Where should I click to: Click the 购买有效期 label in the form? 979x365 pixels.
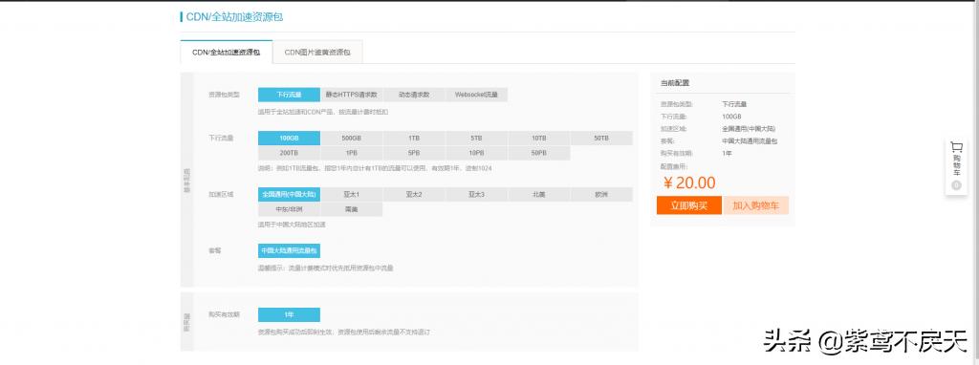pos(224,314)
